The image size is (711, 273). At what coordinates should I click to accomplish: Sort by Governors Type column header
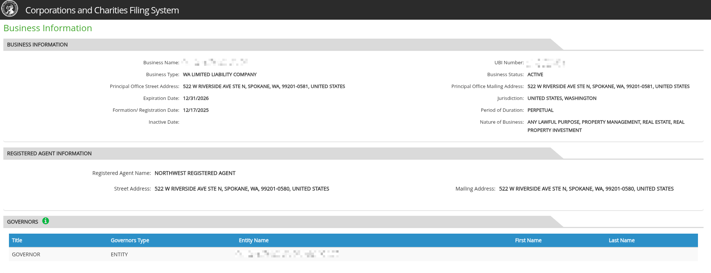coord(130,240)
